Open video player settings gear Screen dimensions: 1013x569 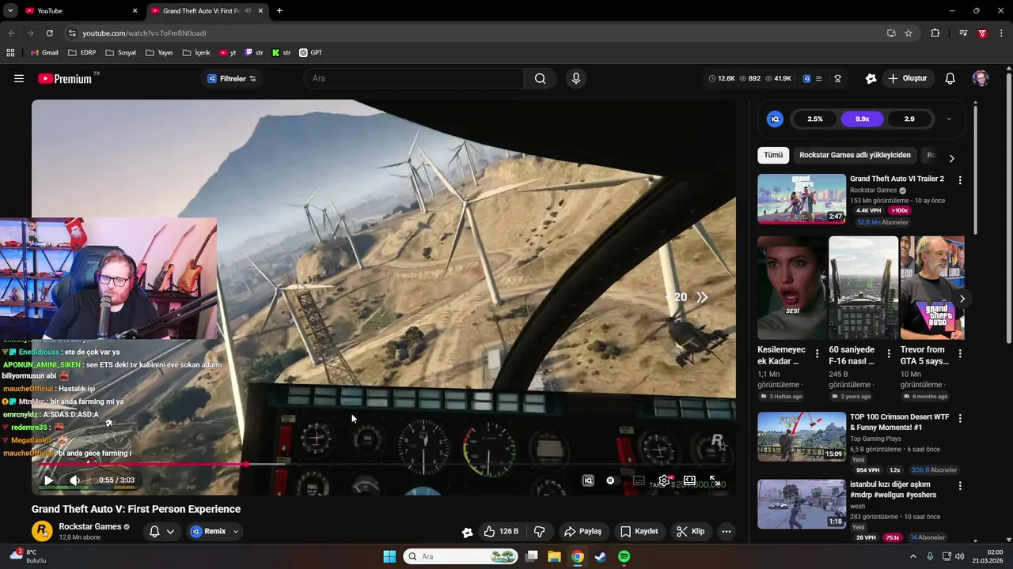point(664,480)
